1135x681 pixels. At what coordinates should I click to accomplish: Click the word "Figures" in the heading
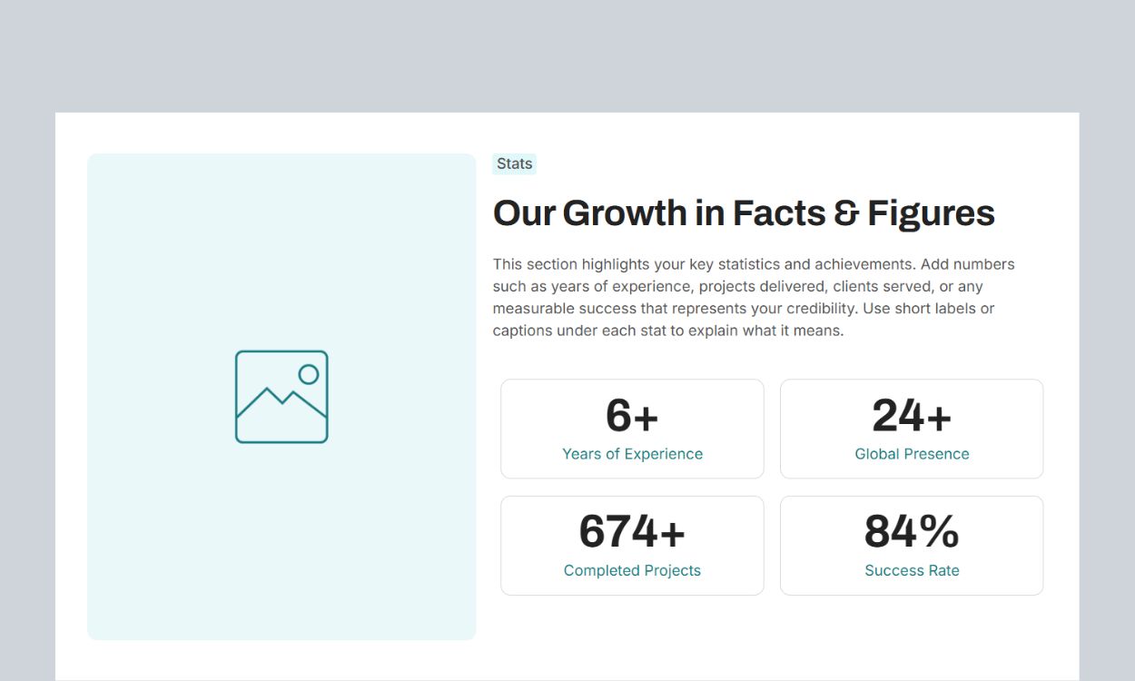coord(931,213)
